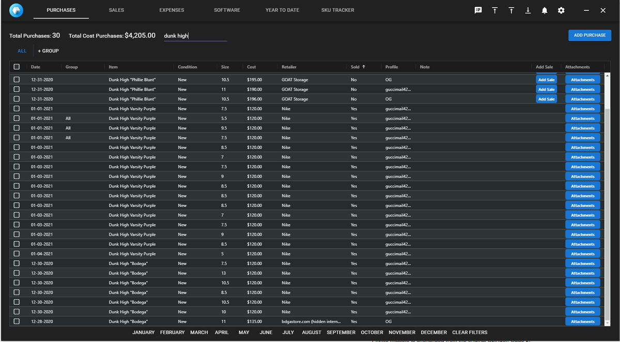Screen dimensions: 620x342
Task: Check the Varsity Purple size 5.5 row checkbox
Action: point(17,118)
